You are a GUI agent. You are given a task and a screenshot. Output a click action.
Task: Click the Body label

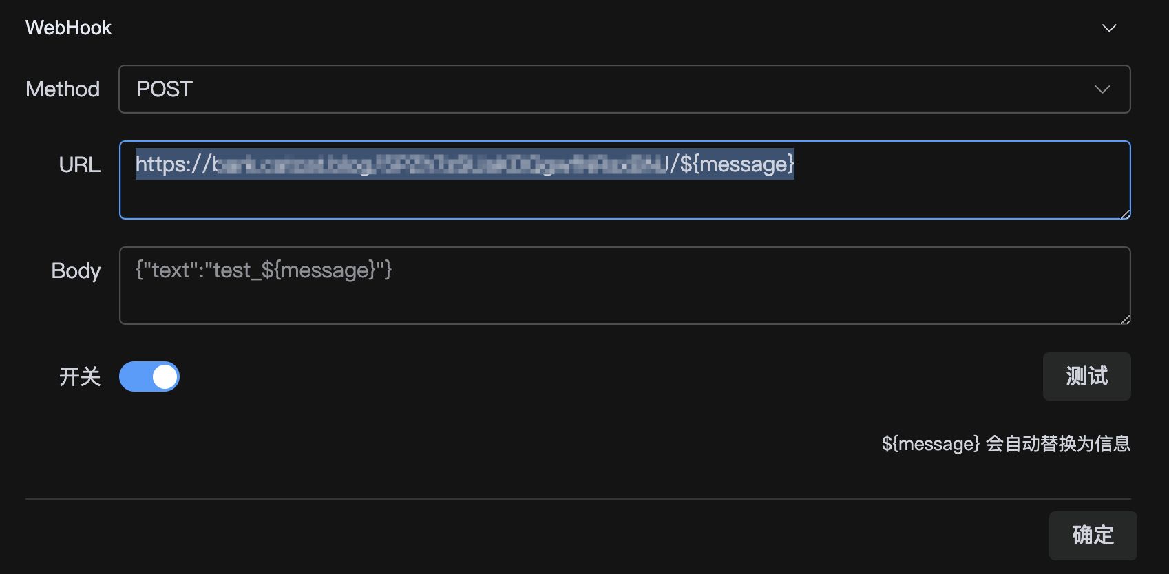click(76, 271)
